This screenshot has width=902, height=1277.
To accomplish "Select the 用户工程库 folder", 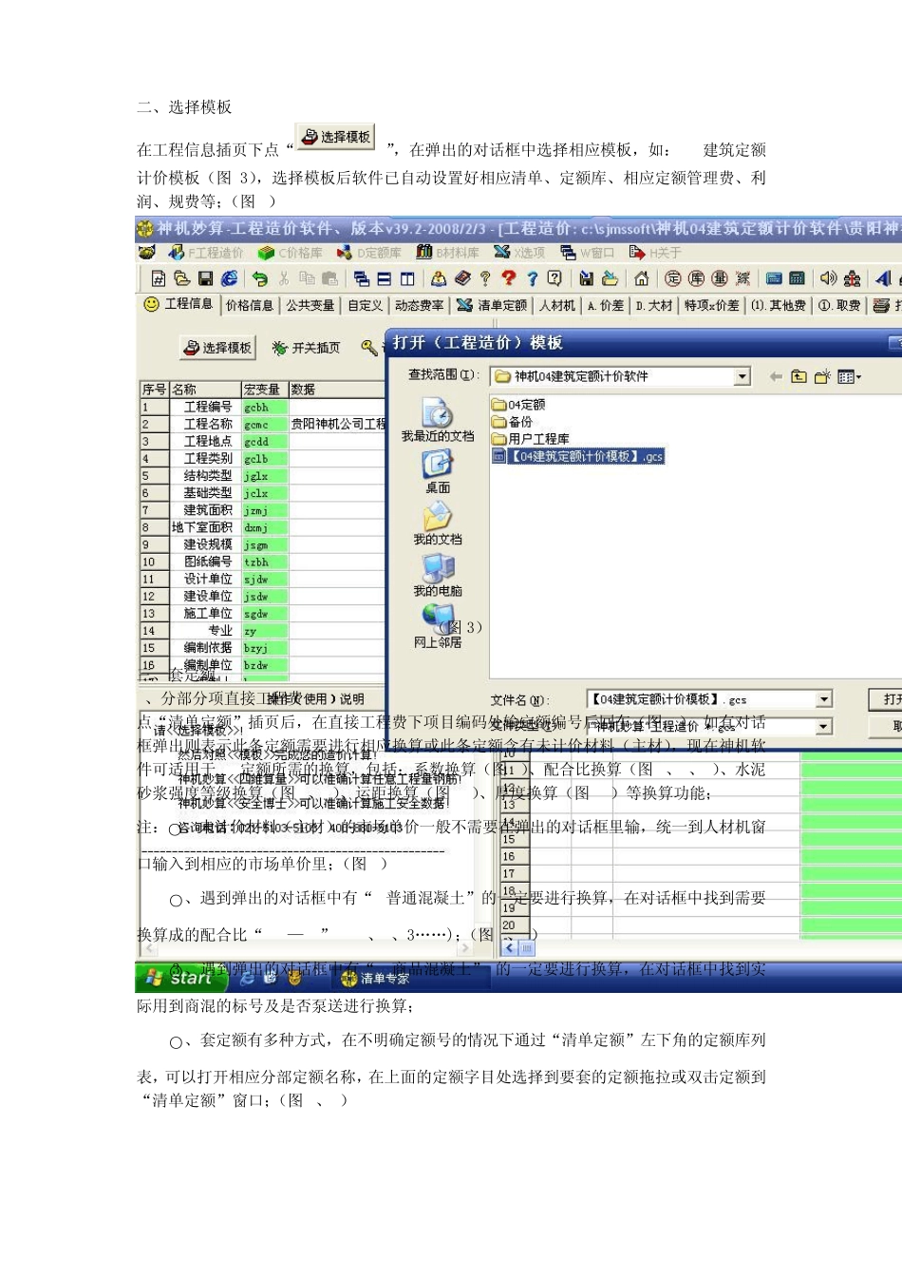I will click(x=531, y=439).
